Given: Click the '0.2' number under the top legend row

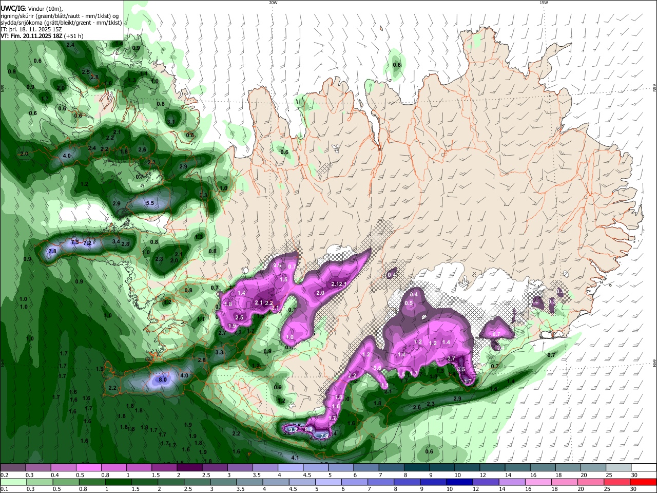Looking at the screenshot, I should (x=4, y=475).
